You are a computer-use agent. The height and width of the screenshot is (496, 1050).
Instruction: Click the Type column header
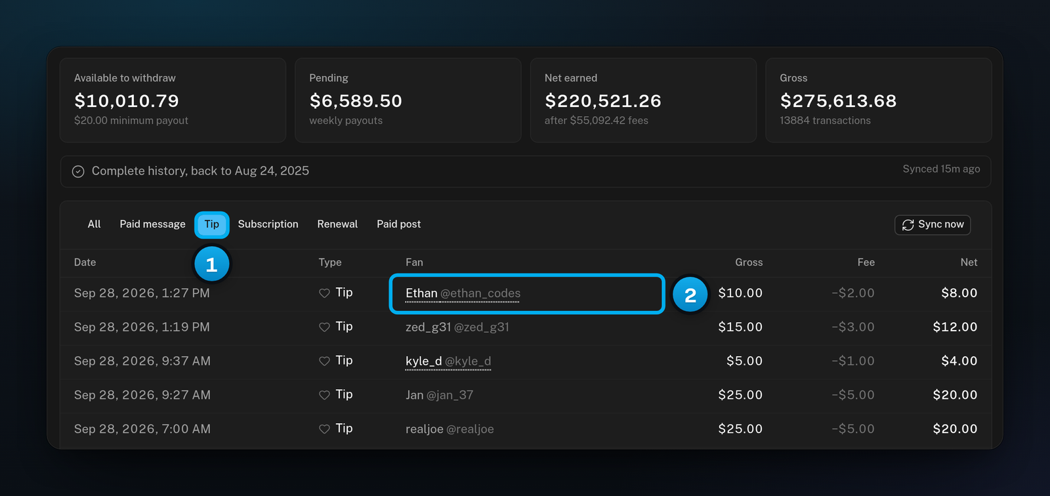[330, 262]
